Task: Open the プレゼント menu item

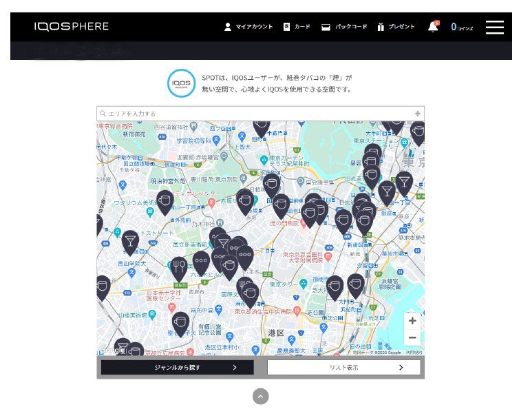Action: coord(396,26)
